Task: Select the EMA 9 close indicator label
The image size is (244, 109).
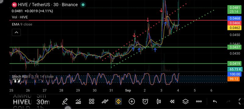Action: 22,25
